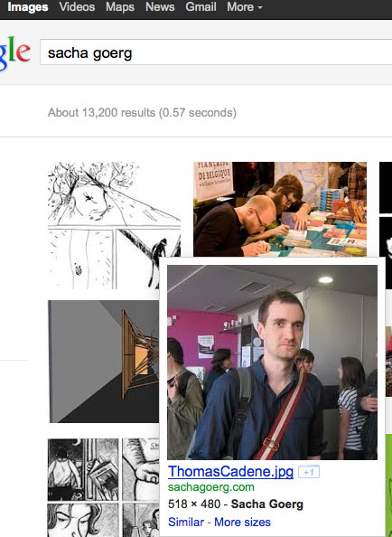The height and width of the screenshot is (537, 392).
Task: Visit the sachagoerg.com source link
Action: click(211, 487)
